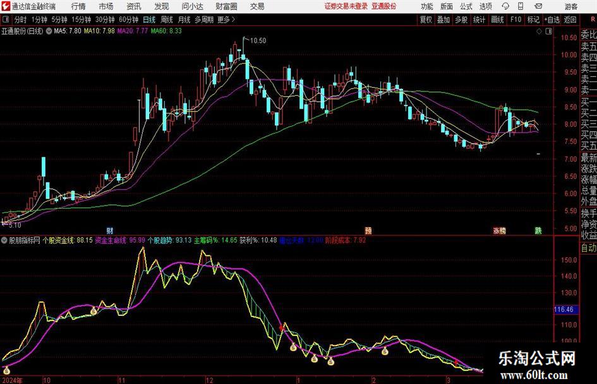597x384 pixels.
Task: Switch to the 1分钟 period tab
Action: (x=39, y=20)
